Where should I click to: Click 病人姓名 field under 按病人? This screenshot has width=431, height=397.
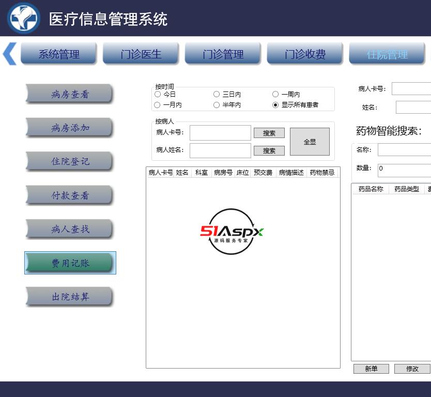220,150
